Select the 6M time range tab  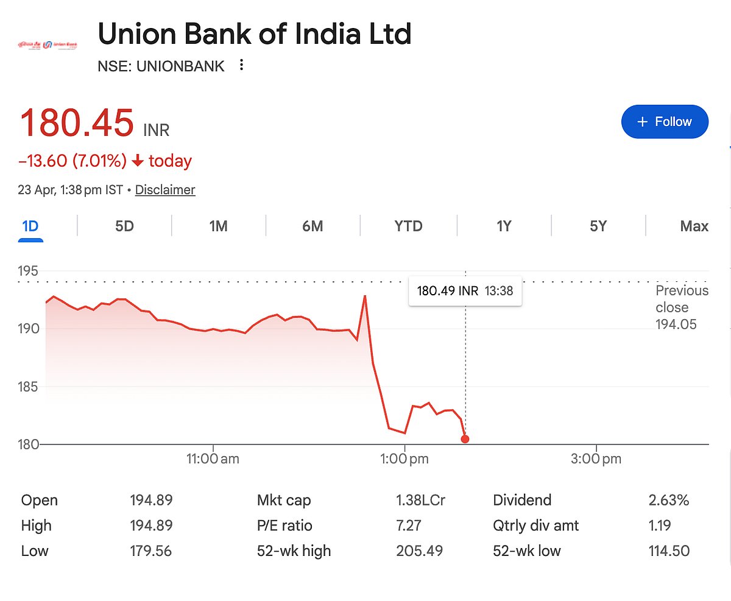point(313,227)
